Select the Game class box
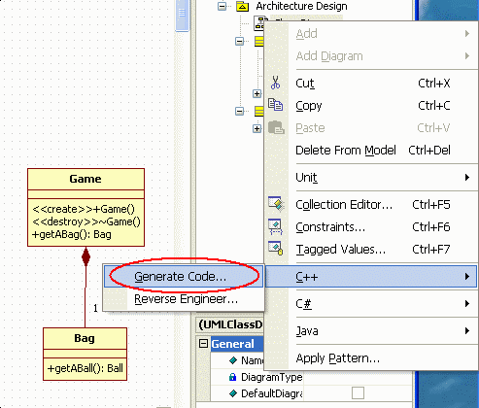The image size is (479, 408). click(x=86, y=207)
